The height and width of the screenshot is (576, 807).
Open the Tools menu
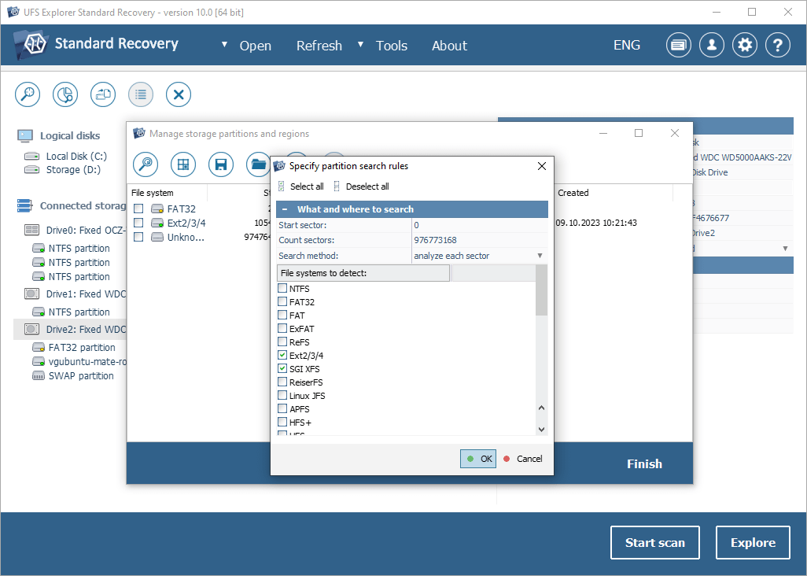click(392, 46)
